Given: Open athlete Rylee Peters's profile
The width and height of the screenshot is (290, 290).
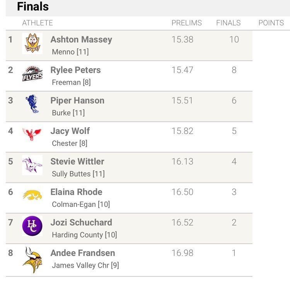Looking at the screenshot, I should (75, 70).
